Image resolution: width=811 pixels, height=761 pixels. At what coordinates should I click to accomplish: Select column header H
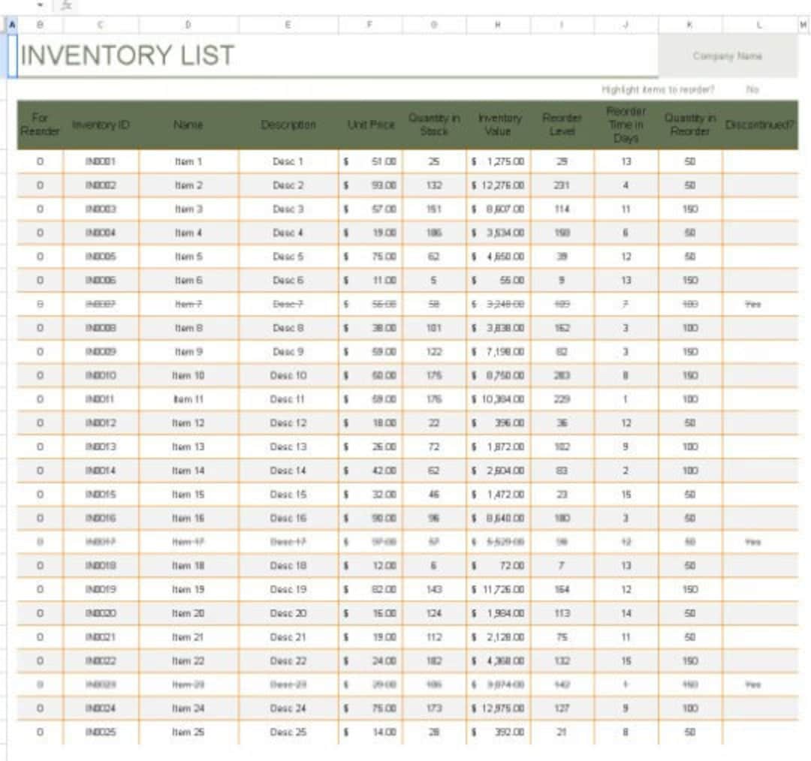[496, 23]
